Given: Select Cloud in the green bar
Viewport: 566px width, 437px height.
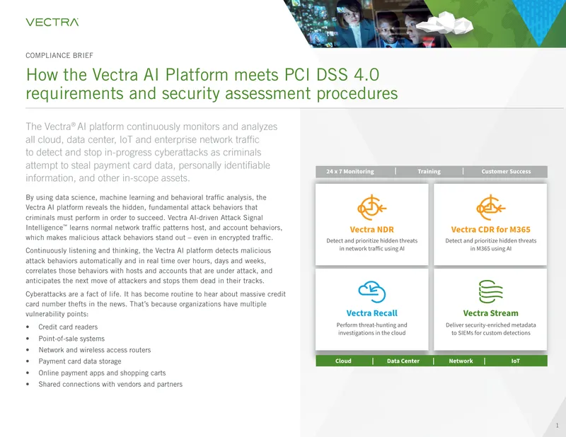Looking at the screenshot, I should coord(343,361).
